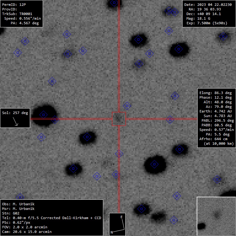
Task: Select the Date 2023 04 22.02230 line
Action: 208,5
